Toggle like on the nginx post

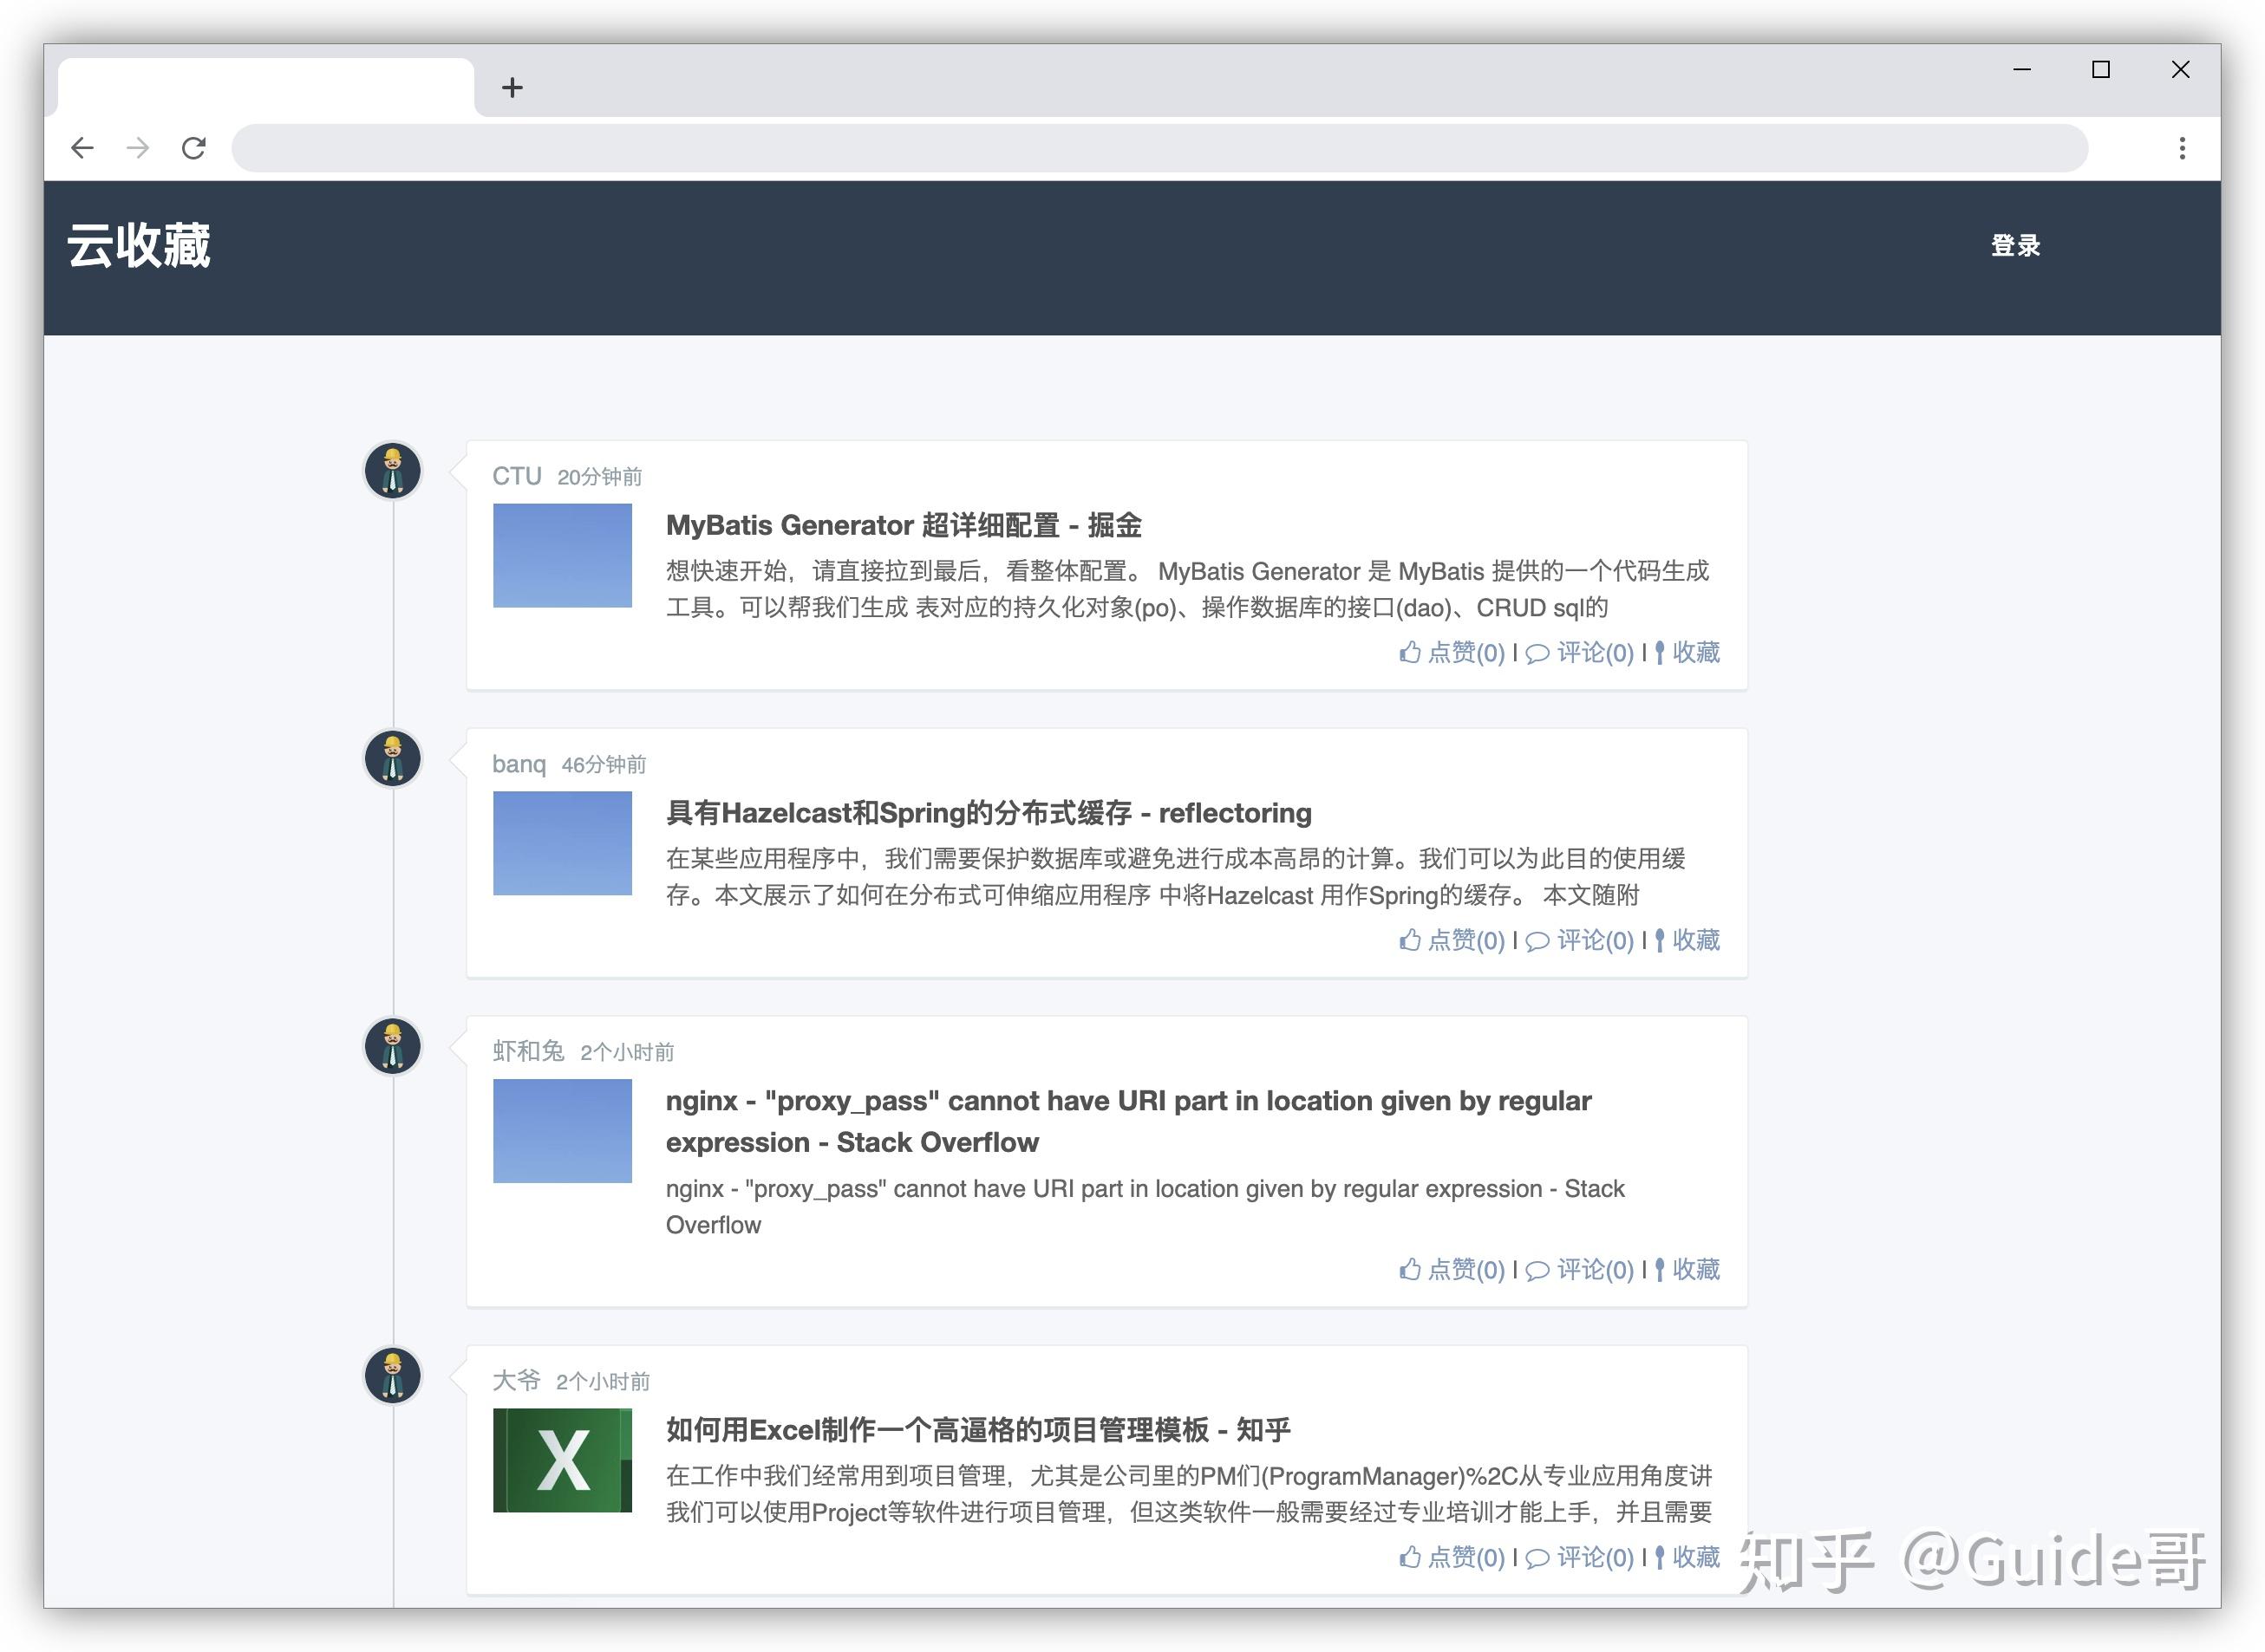coord(1452,1269)
